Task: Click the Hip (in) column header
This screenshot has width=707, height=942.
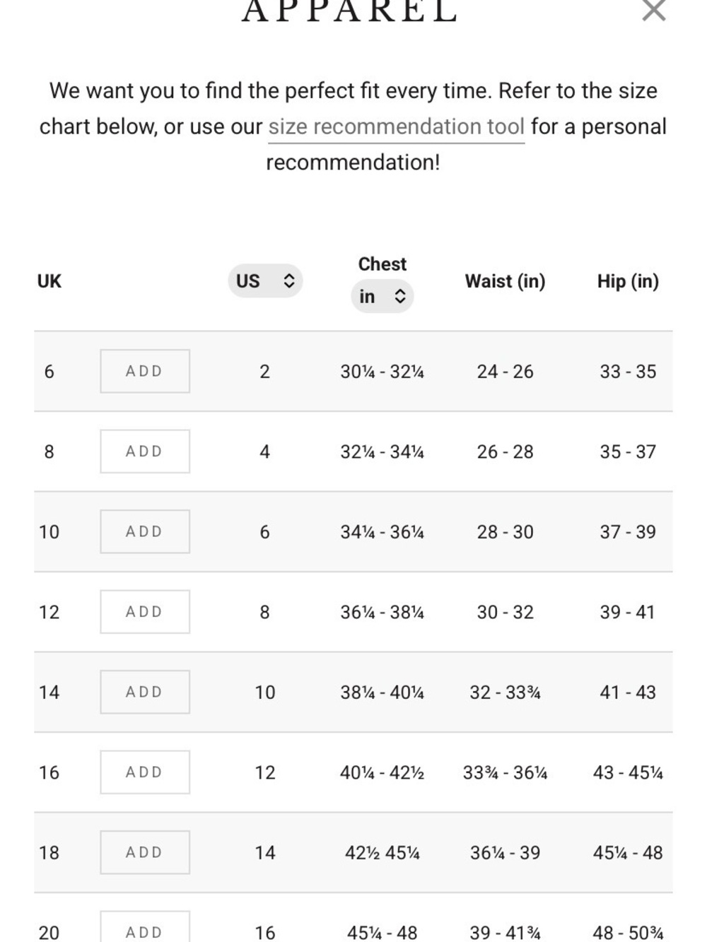Action: 628,281
